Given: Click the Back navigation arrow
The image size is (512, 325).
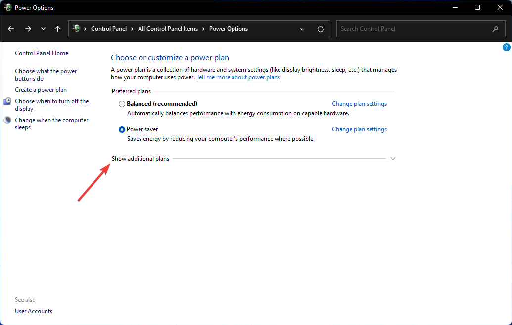Looking at the screenshot, I should pos(10,29).
